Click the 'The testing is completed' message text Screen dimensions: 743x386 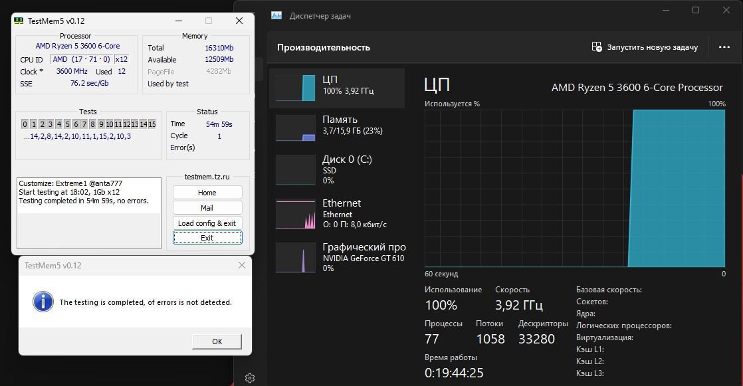(x=146, y=302)
